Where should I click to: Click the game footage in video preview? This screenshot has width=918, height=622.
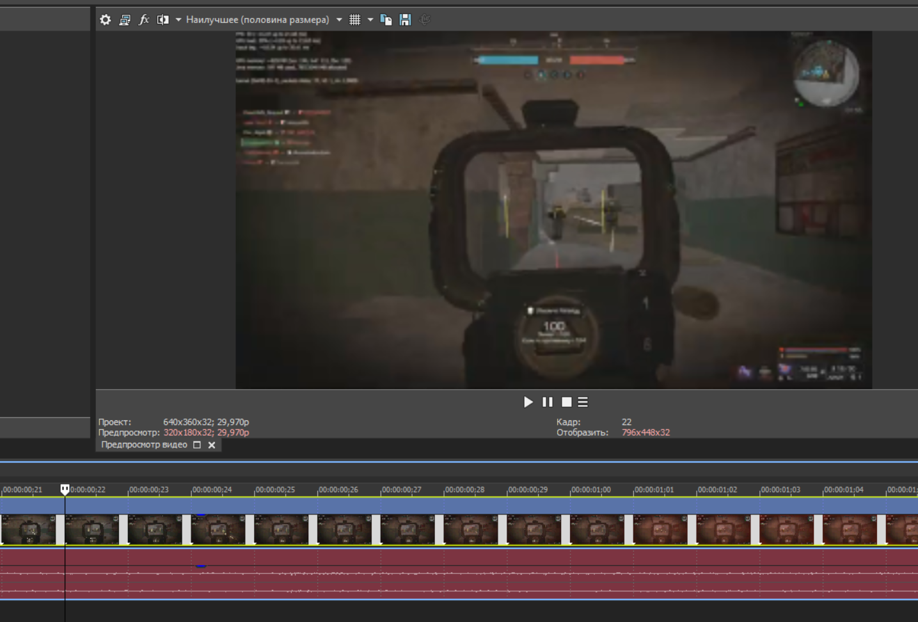tap(553, 210)
